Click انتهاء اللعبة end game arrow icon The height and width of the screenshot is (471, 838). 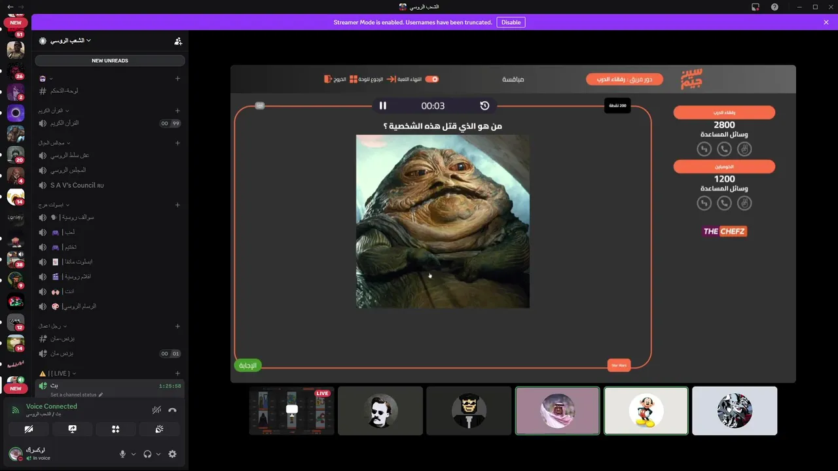point(391,79)
